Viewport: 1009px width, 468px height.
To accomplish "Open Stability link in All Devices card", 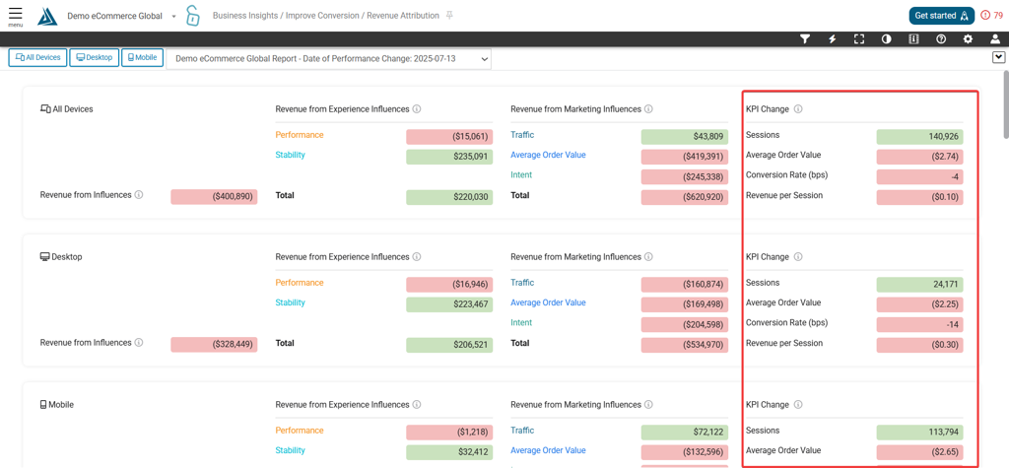I will click(291, 155).
